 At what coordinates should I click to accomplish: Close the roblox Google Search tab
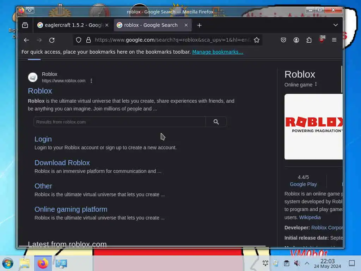[186, 25]
